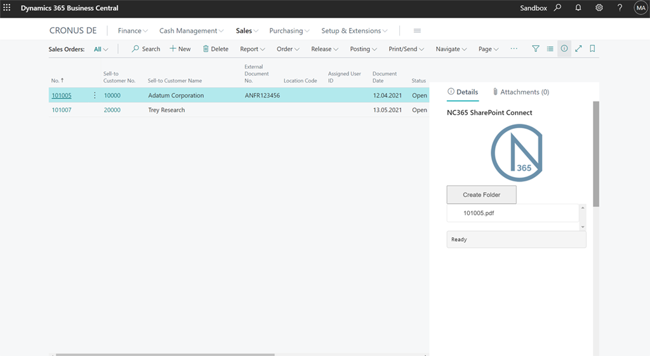
Task: Click the Status column header
Action: click(x=419, y=81)
